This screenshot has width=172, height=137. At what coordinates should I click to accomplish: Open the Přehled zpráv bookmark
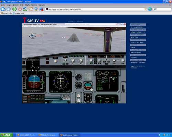(19, 13)
